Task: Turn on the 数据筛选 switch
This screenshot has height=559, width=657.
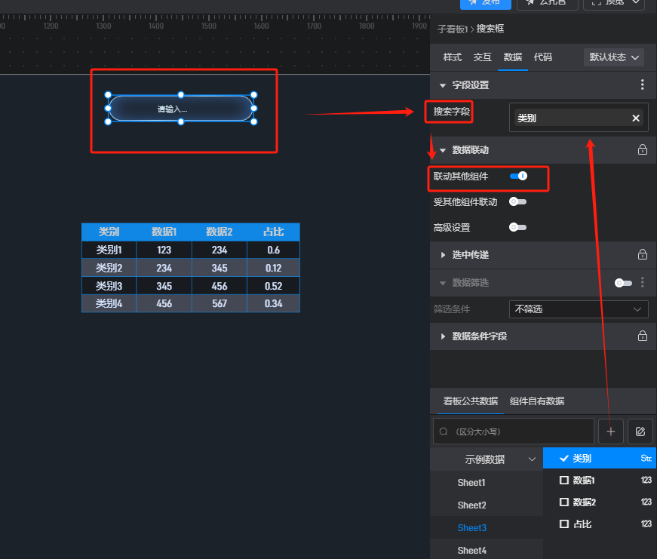Action: [623, 283]
